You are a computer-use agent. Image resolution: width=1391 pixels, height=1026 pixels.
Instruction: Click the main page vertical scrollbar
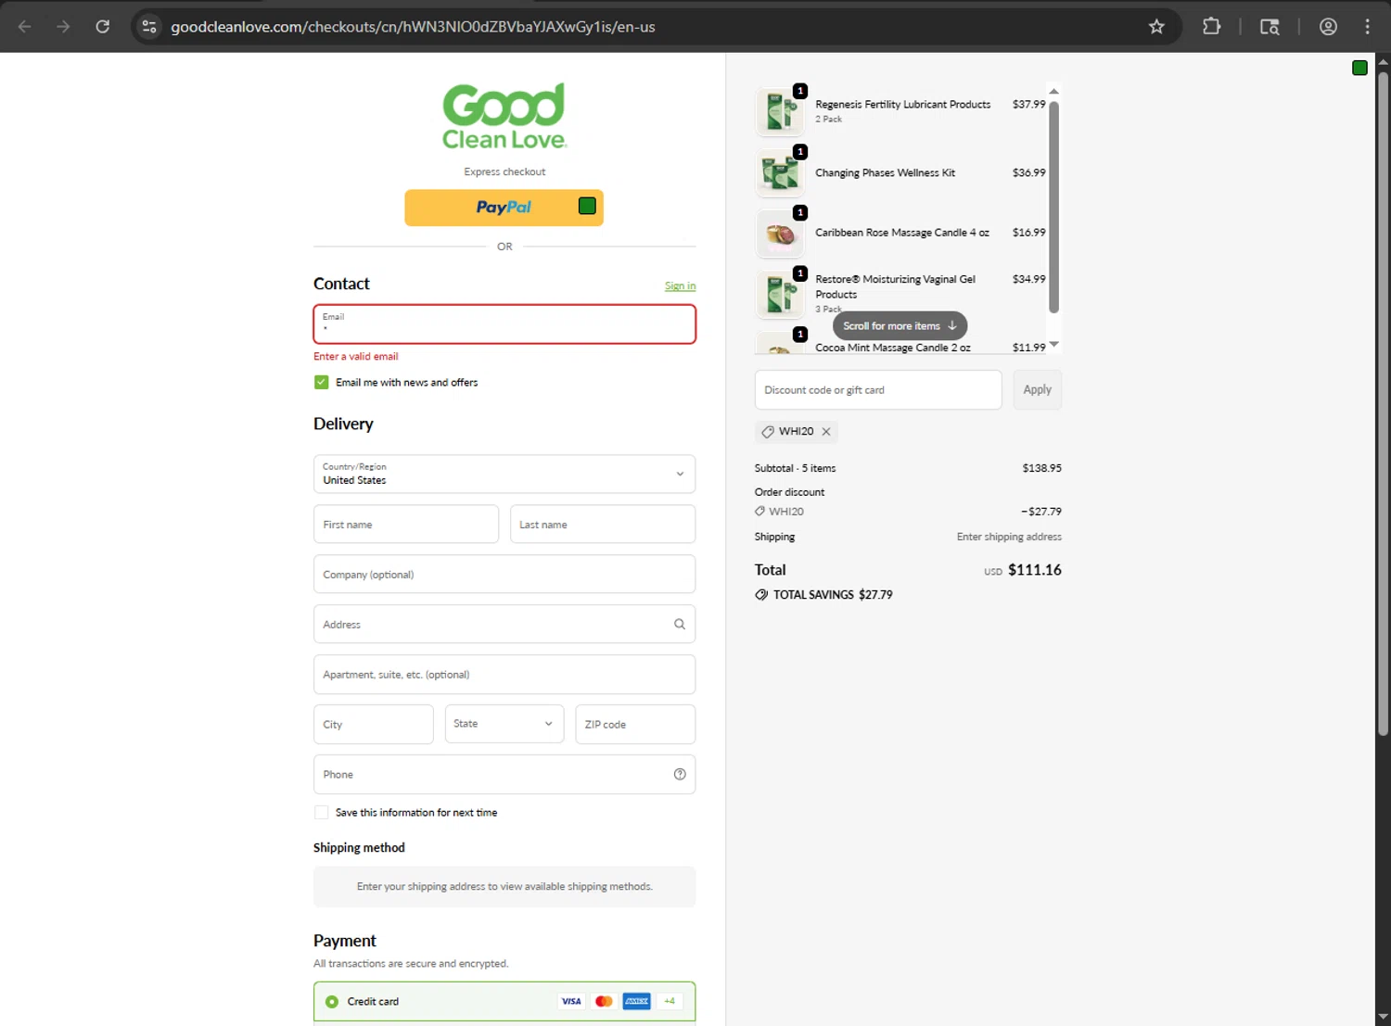coord(1383,403)
